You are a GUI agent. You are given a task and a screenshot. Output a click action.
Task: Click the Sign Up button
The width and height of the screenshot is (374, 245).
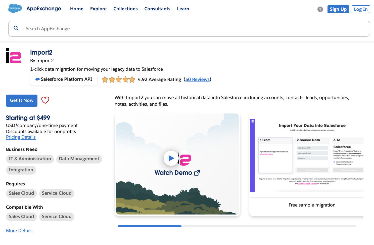point(338,9)
